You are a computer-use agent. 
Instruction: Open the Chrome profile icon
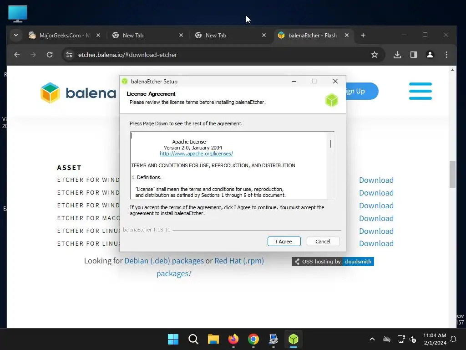[430, 55]
